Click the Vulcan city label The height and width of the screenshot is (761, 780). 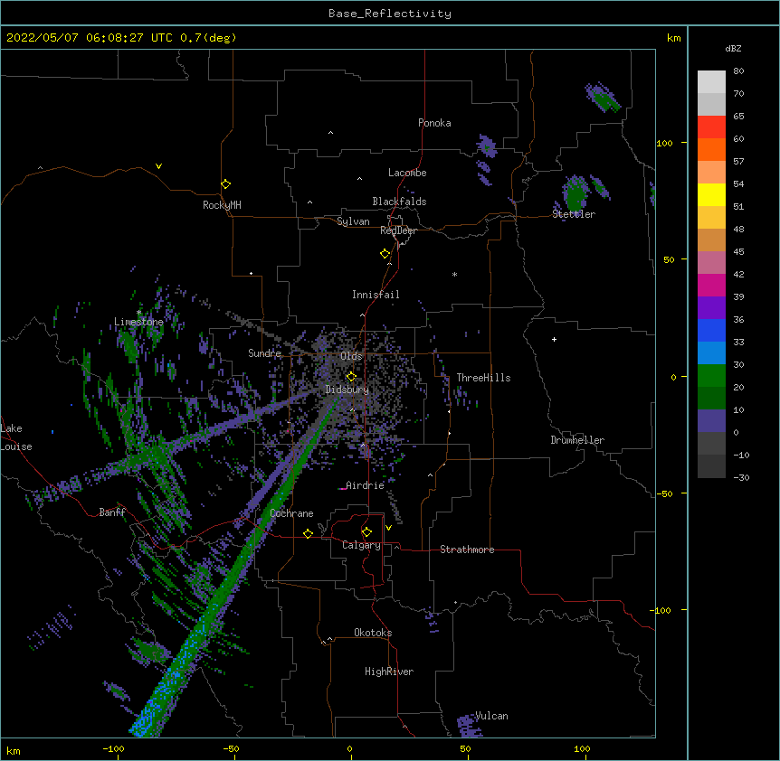491,716
